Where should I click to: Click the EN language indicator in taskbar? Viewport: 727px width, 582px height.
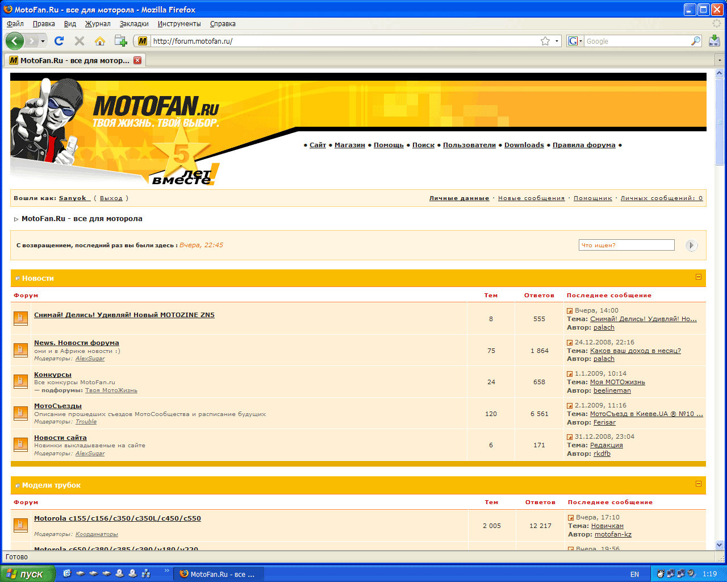click(x=634, y=574)
